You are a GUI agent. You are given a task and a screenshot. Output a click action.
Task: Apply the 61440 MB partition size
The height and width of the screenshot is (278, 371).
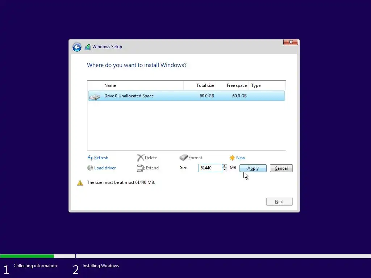click(253, 168)
